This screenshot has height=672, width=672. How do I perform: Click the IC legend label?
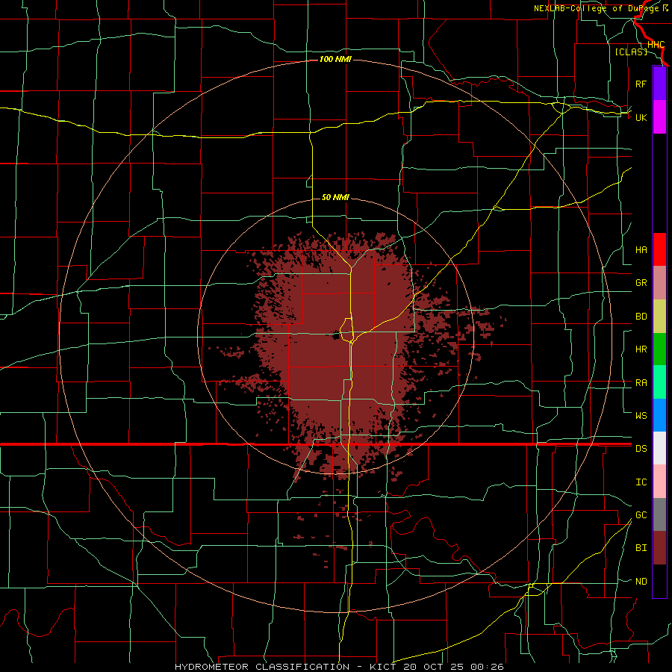point(641,482)
